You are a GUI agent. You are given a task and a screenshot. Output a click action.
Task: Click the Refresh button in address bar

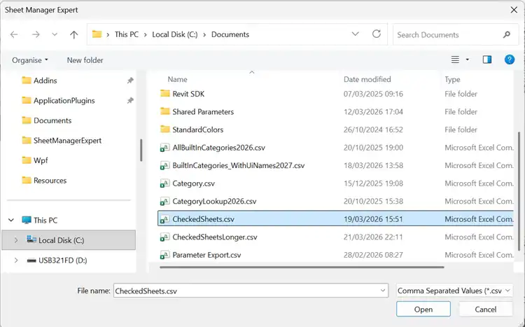(377, 34)
